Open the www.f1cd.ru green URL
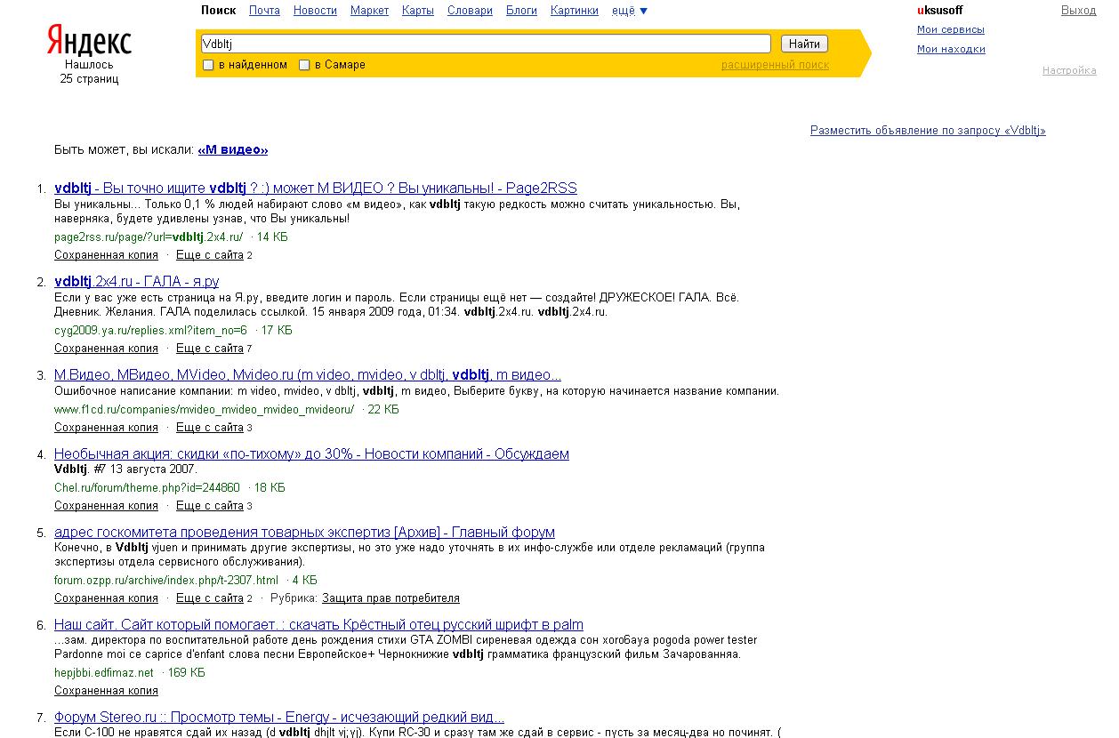Screen dimensions: 1119x738 coord(204,410)
